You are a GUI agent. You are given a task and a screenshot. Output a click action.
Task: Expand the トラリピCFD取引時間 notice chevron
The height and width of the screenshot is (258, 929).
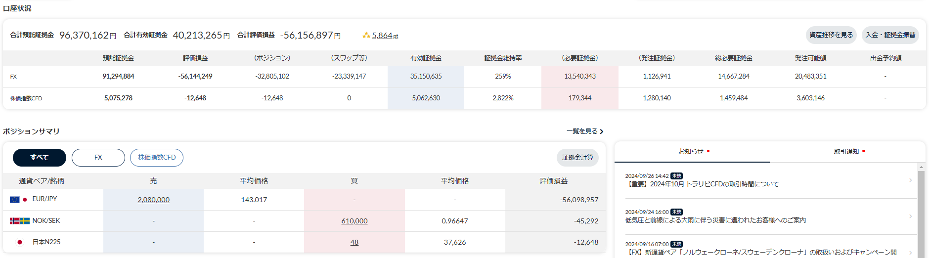tap(910, 180)
